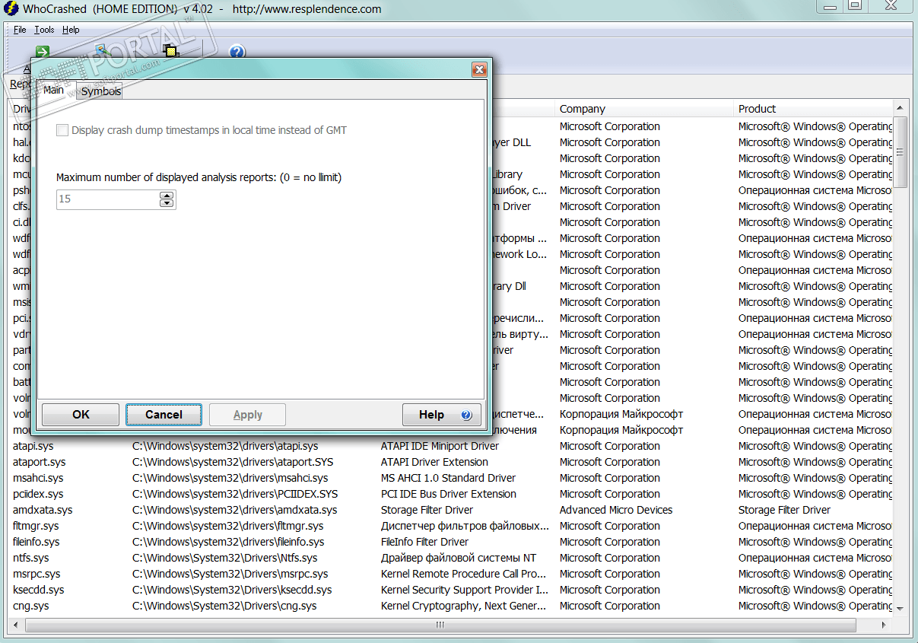This screenshot has width=918, height=643.
Task: Click the ATAPI Driver Extension description
Action: [434, 462]
